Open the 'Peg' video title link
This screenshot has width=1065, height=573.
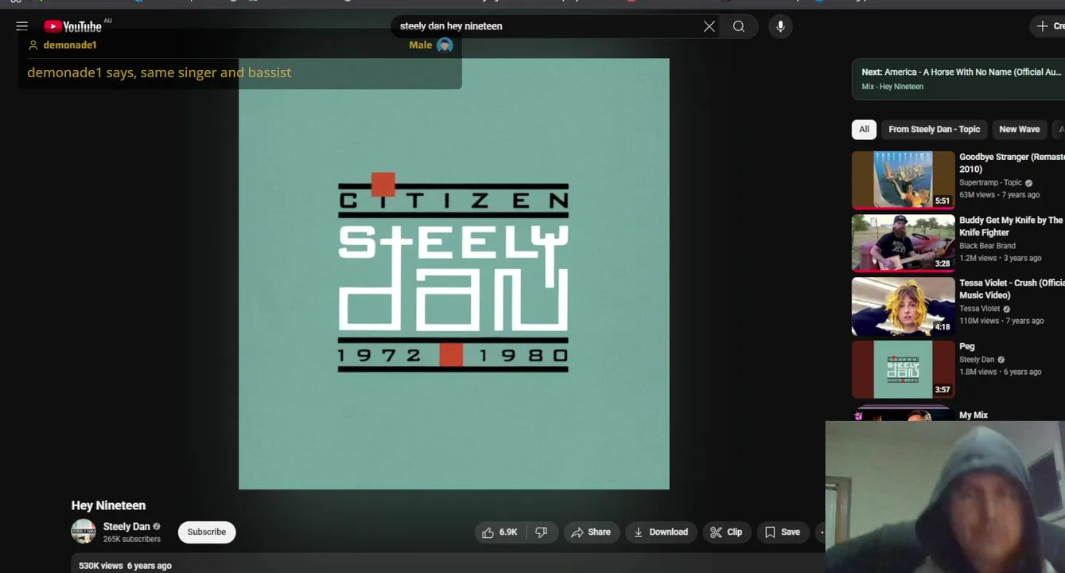click(x=966, y=346)
